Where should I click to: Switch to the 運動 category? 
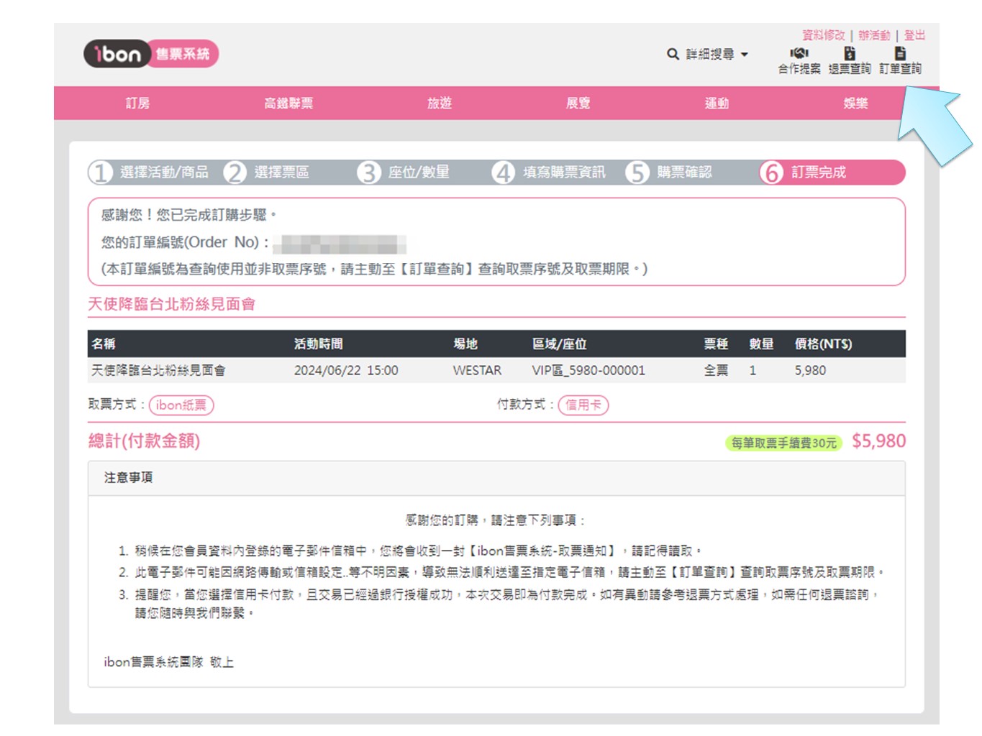(x=717, y=103)
